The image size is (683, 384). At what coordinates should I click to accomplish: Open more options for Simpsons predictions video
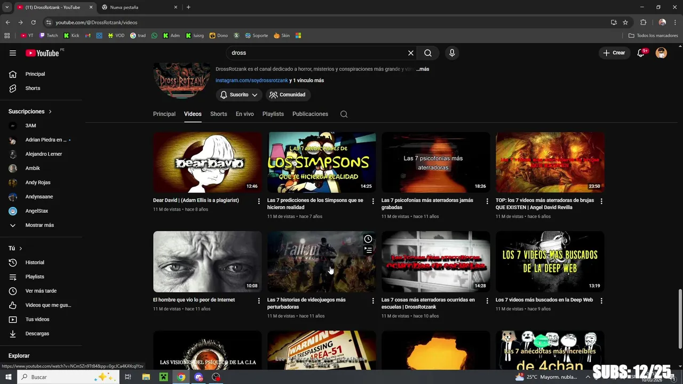point(373,201)
